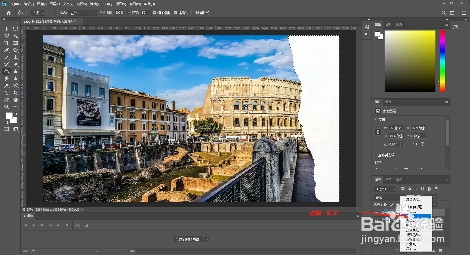
Task: Choose 投影 drop shadow menu entry
Action: 416,249
